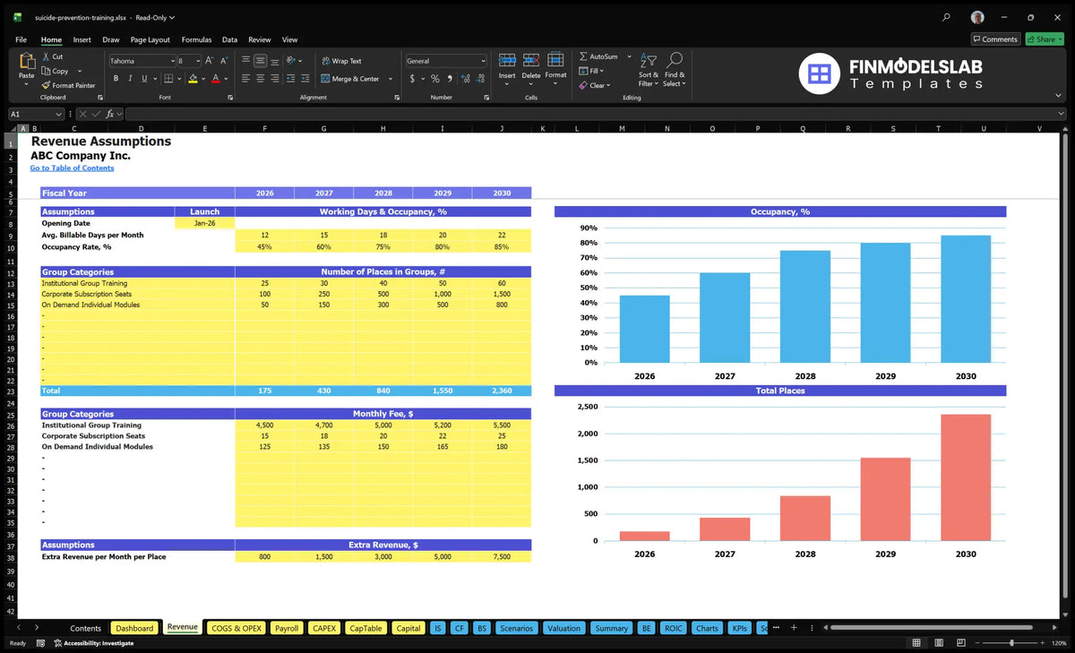Open the search magnifier in title bar
The image size is (1075, 653).
pyautogui.click(x=947, y=17)
